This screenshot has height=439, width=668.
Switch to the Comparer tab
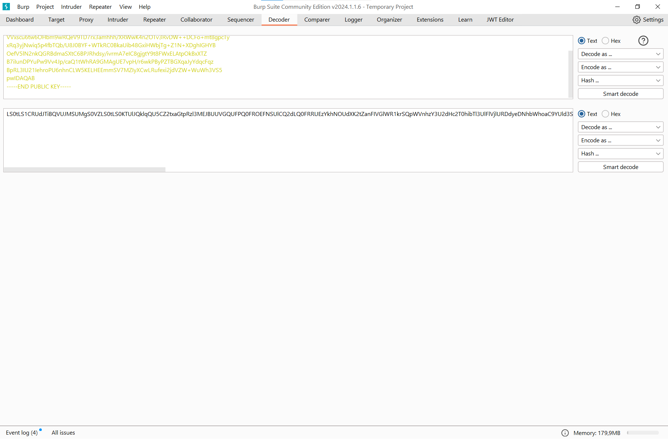pos(317,20)
